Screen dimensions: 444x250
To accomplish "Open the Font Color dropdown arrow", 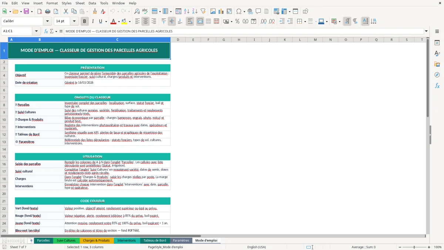I will [x=119, y=21].
